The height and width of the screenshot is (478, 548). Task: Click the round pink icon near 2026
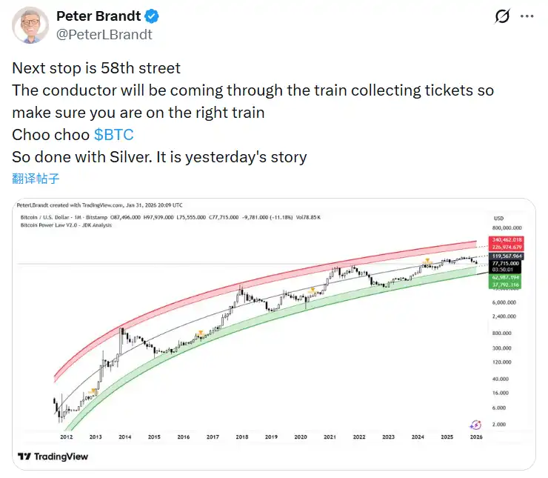476,425
